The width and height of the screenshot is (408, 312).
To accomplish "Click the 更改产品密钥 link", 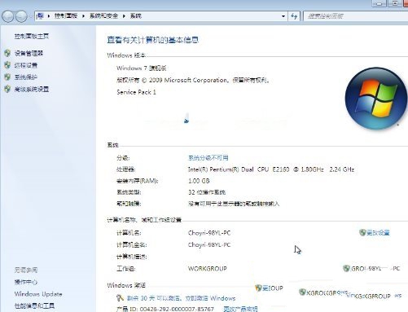I will point(240,309).
